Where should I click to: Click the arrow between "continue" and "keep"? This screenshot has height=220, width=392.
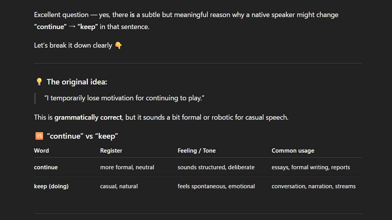72,27
